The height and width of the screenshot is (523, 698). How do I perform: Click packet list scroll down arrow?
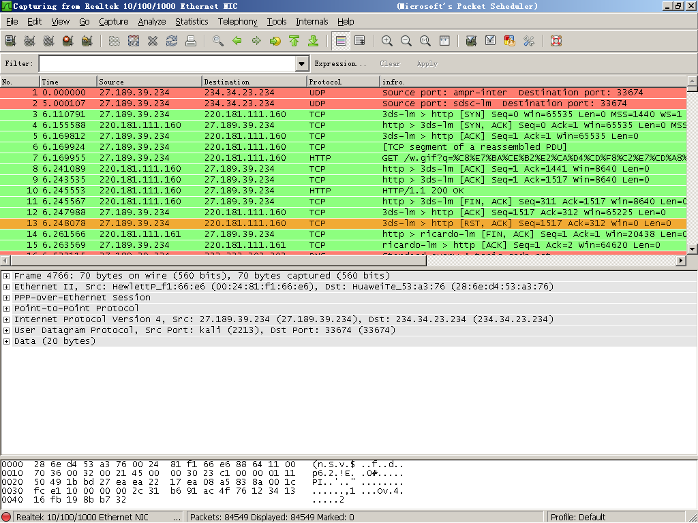692,249
